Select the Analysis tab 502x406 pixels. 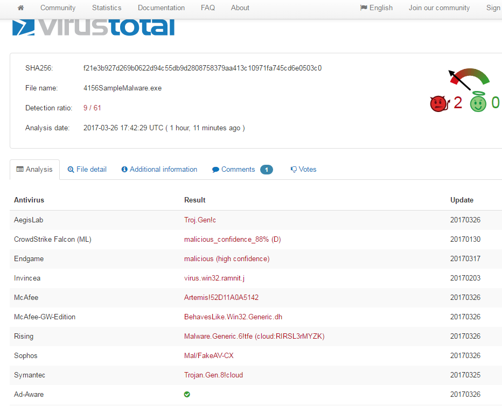click(34, 169)
